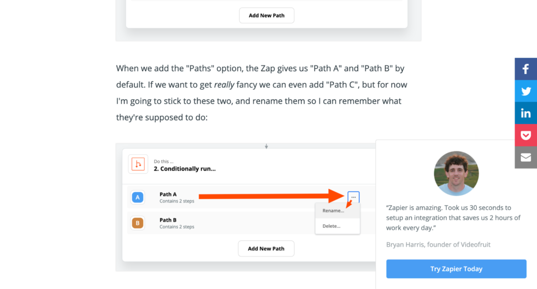Click Add New Path button at top
The width and height of the screenshot is (537, 289).
click(x=266, y=15)
